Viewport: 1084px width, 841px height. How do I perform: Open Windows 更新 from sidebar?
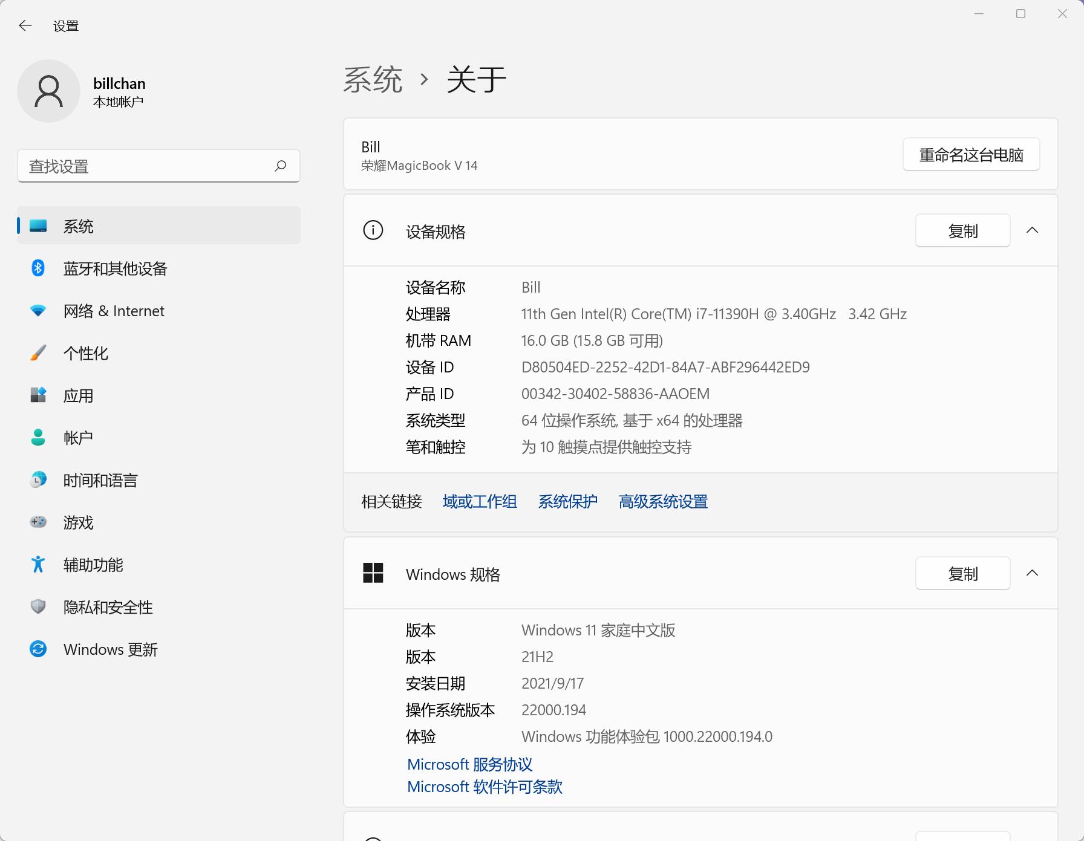click(x=110, y=649)
